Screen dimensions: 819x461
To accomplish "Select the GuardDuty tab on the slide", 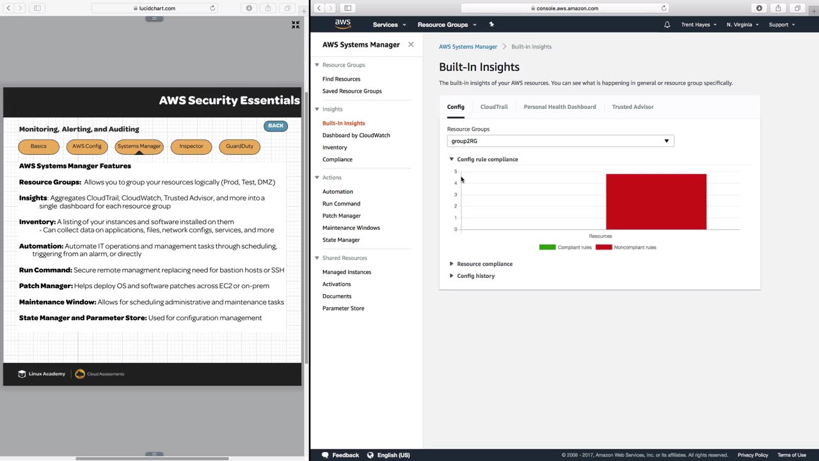I will pos(239,147).
